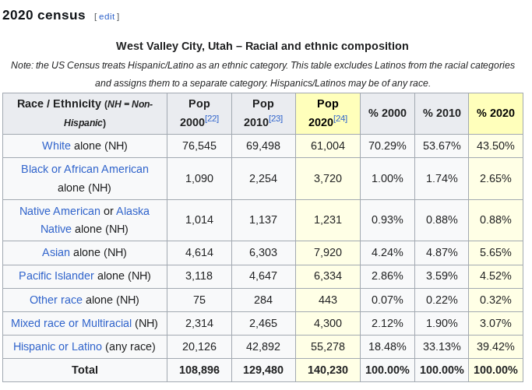Select the 6,334 cell value
Screen dimensions: 532x390
click(x=328, y=276)
